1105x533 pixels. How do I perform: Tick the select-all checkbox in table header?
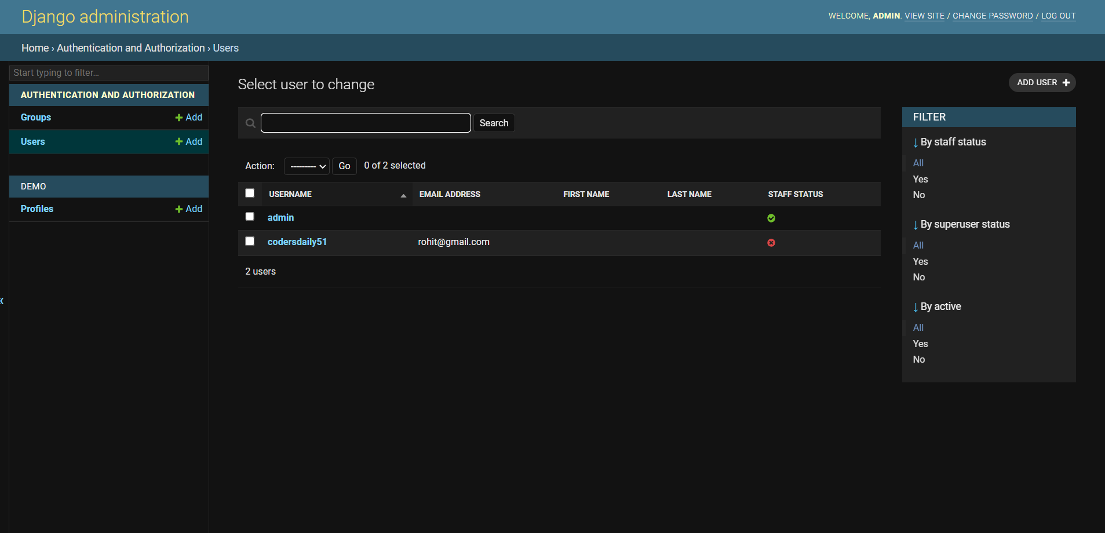tap(250, 194)
